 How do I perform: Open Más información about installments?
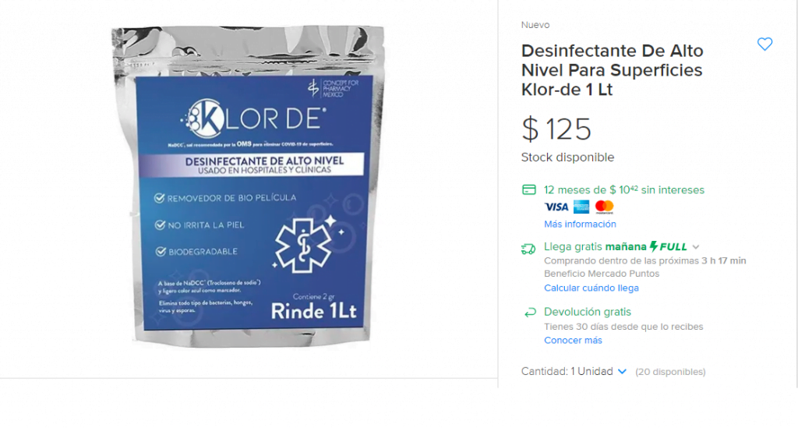click(580, 224)
